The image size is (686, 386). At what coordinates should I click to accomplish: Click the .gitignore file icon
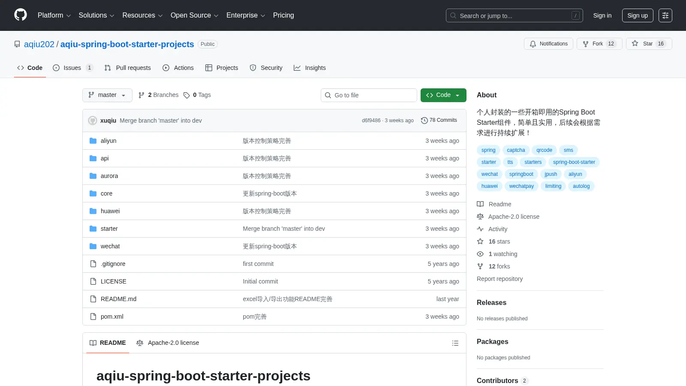[93, 264]
